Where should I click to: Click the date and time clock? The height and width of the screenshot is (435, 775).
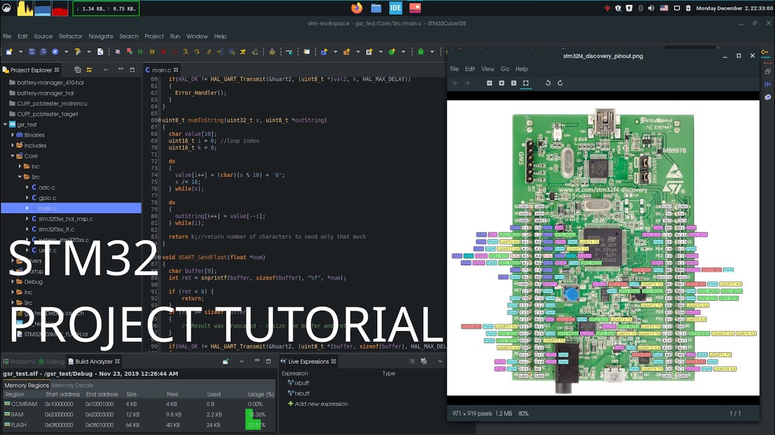[733, 8]
